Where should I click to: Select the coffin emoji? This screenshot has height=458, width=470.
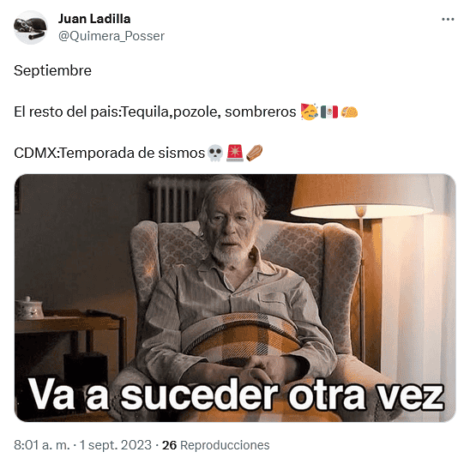254,153
